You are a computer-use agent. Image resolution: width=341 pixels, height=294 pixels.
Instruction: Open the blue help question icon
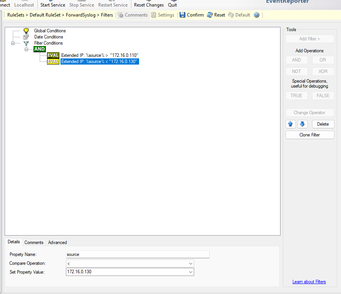tap(257, 15)
